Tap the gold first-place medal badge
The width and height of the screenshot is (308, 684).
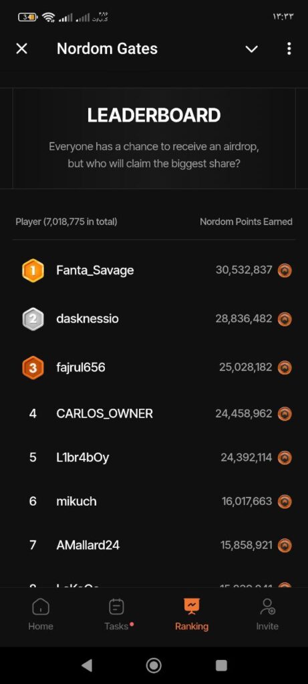click(x=33, y=271)
